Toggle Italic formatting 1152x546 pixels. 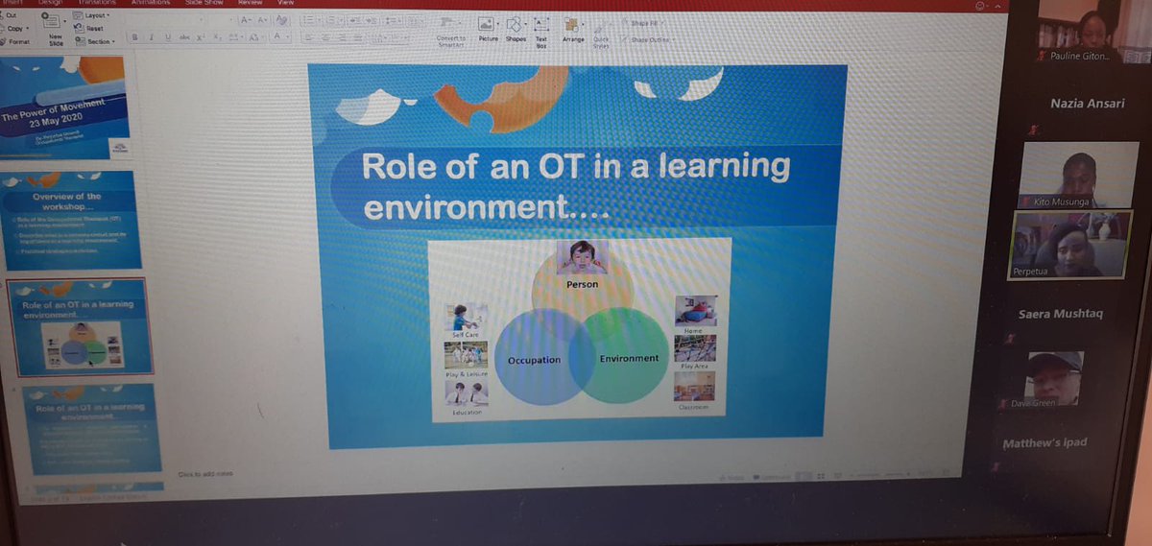152,37
